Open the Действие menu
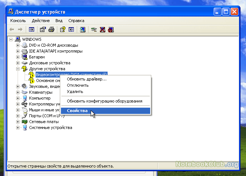This screenshot has width=246, height=176. point(41,21)
